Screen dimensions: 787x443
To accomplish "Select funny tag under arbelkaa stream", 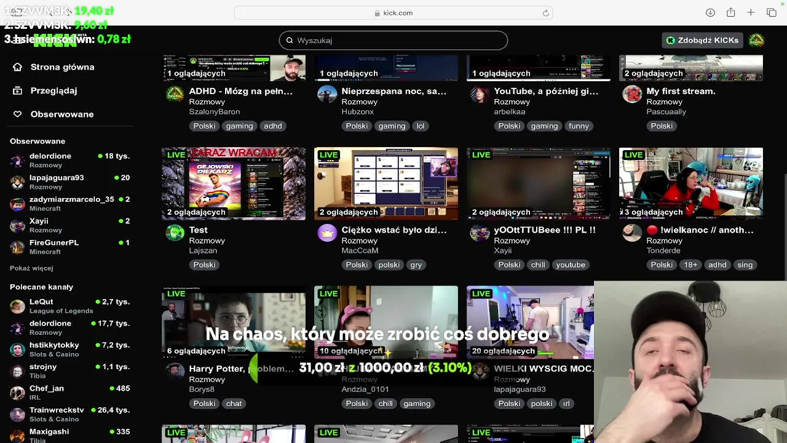I will click(579, 126).
